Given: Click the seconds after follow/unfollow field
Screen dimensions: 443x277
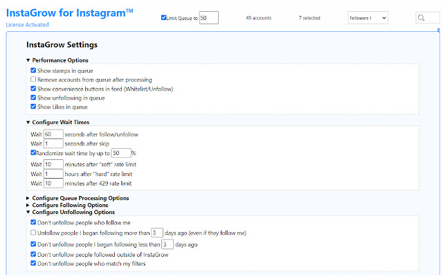Looking at the screenshot, I should 53,134.
